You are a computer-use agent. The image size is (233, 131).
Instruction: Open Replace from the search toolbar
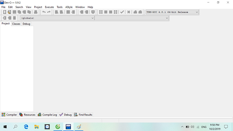pyautogui.click(x=61, y=12)
